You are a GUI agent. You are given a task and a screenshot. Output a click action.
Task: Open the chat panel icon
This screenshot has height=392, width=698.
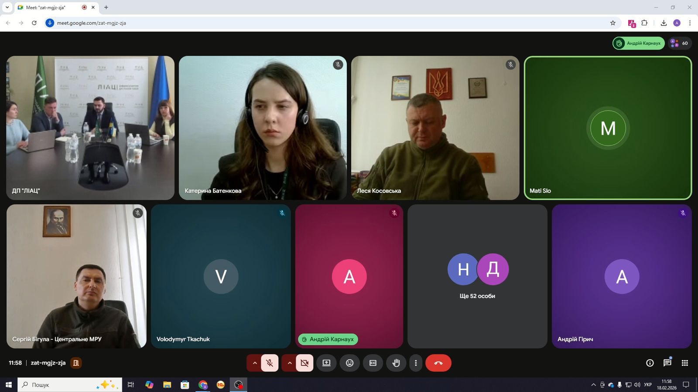[667, 363]
